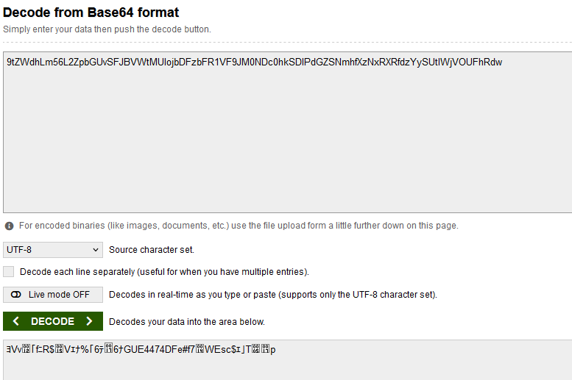This screenshot has height=380, width=572.
Task: Open the UTF-8 character set dropdown
Action: [53, 250]
